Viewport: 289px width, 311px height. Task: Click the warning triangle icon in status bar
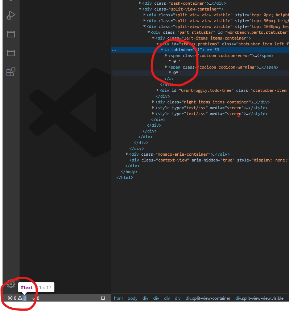20,298
